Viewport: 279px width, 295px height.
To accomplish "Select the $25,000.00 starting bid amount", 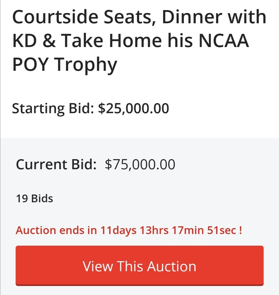I will [x=134, y=108].
